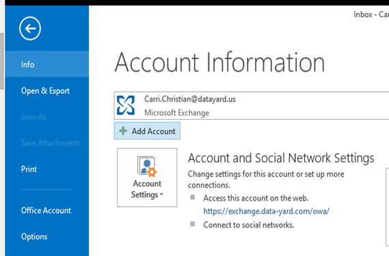This screenshot has height=256, width=389.
Task: Open Office Account in sidebar
Action: [46, 210]
